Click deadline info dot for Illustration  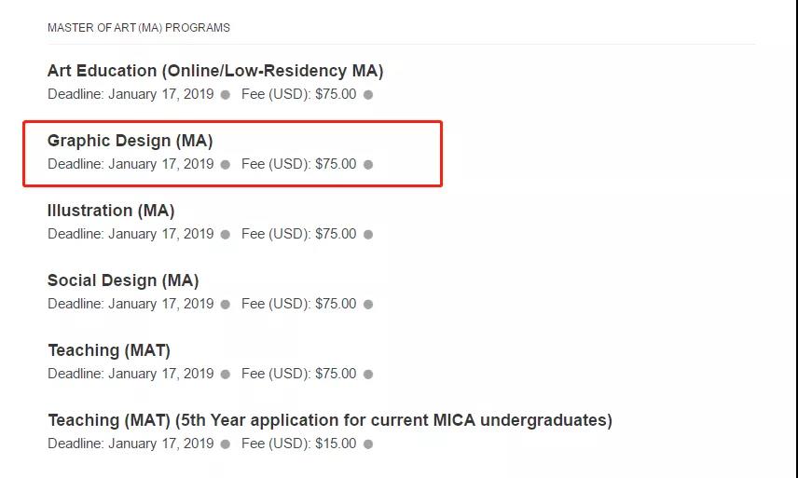(226, 235)
